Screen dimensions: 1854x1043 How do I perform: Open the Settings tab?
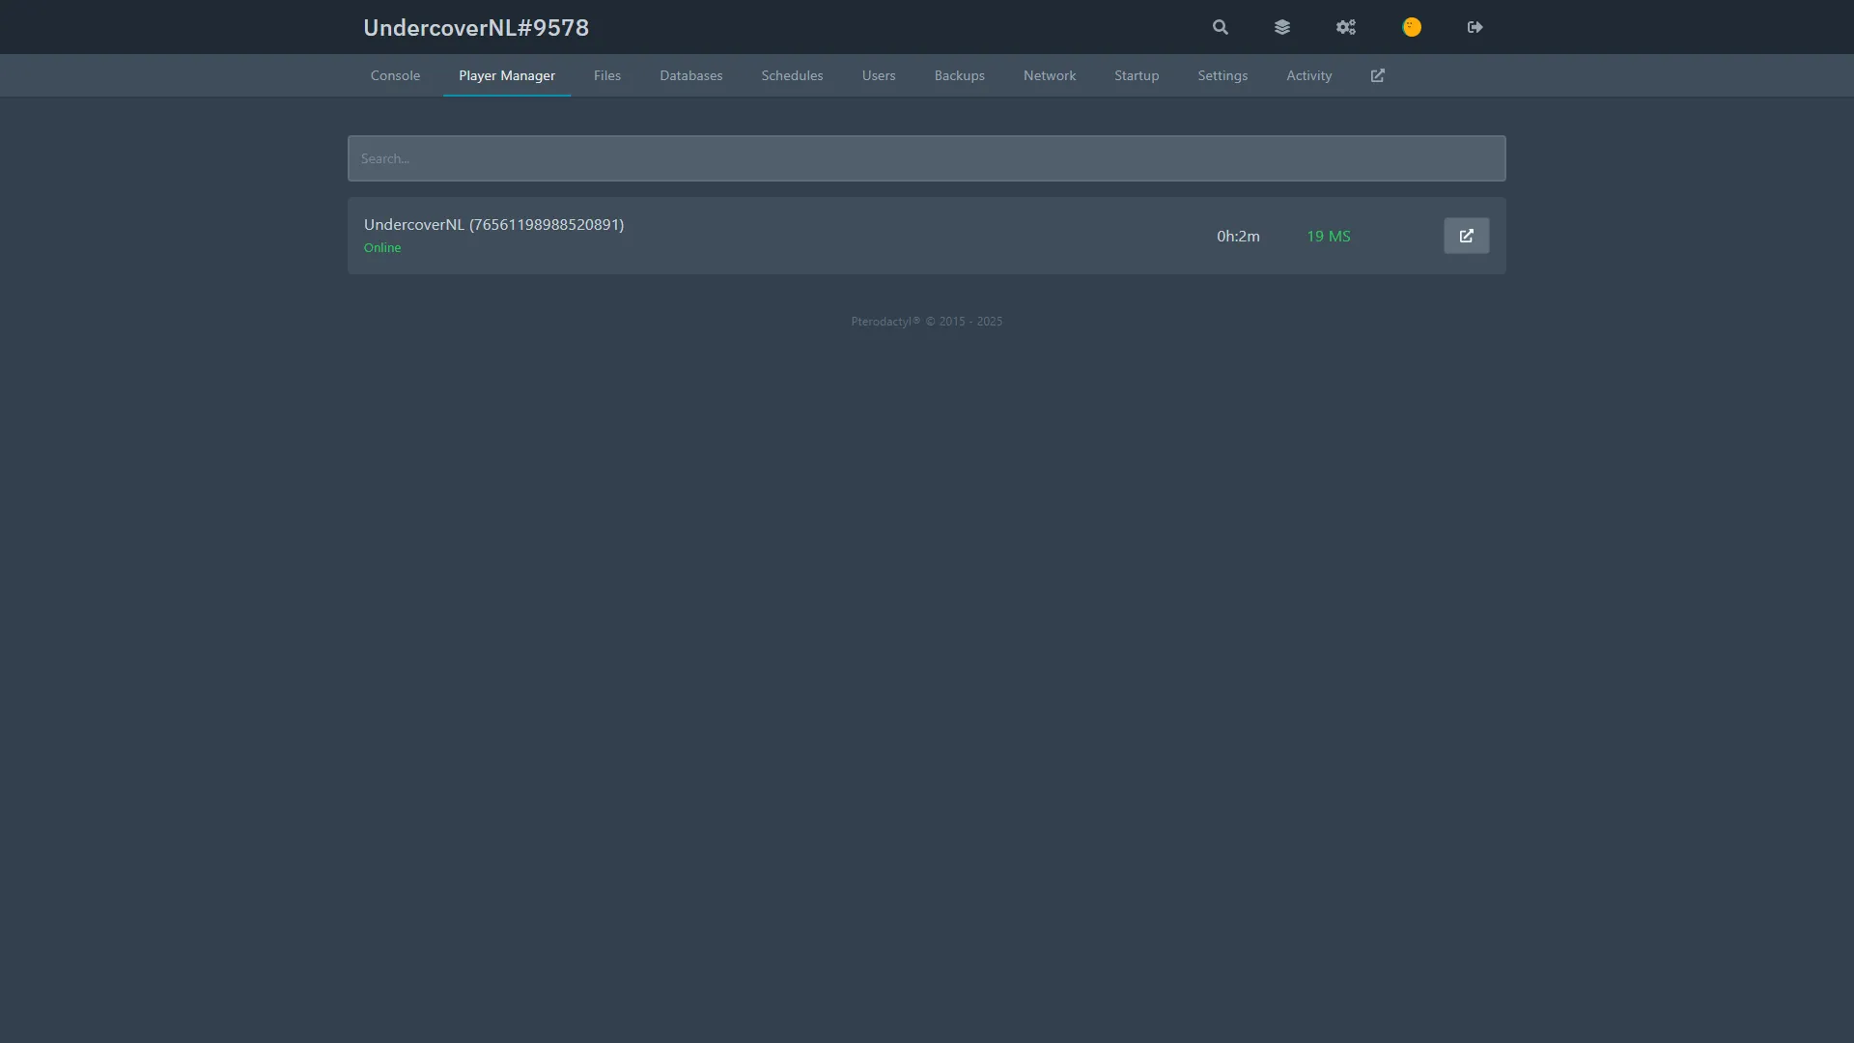pos(1222,75)
